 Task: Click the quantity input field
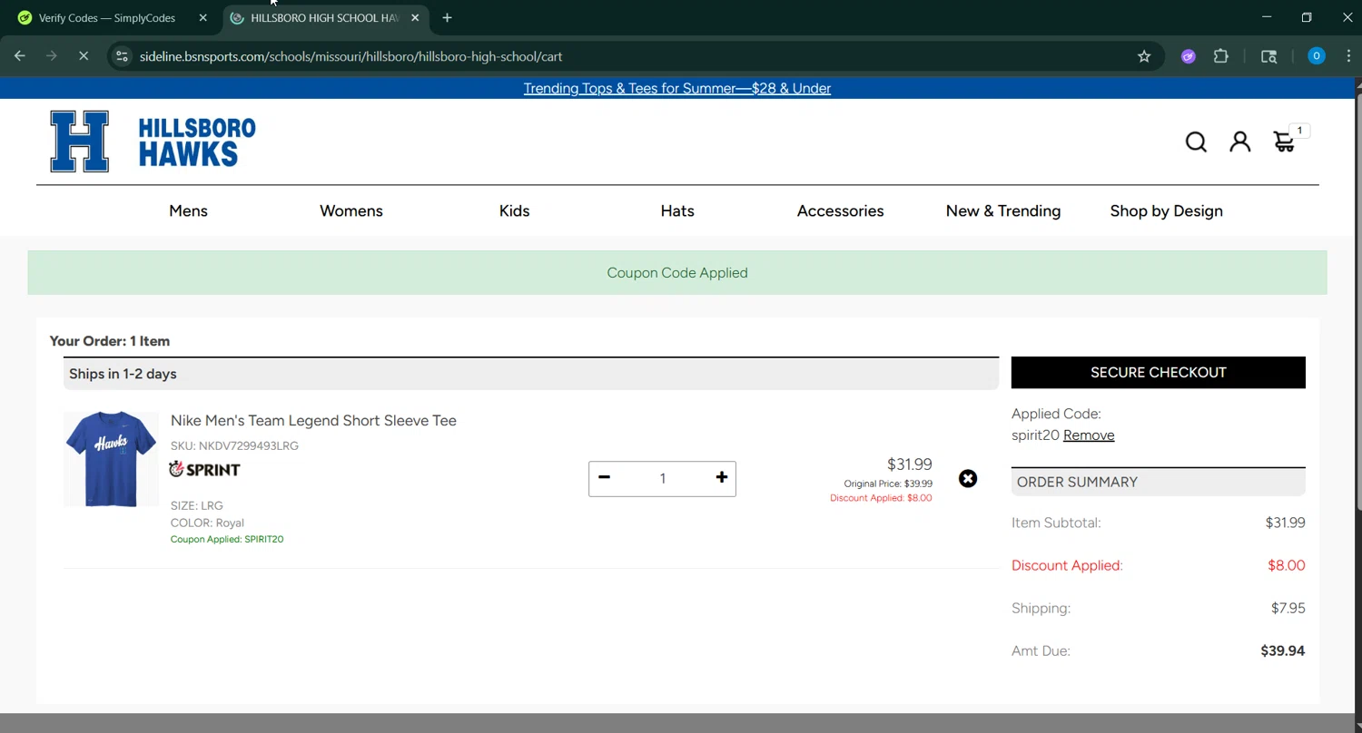[x=663, y=479]
